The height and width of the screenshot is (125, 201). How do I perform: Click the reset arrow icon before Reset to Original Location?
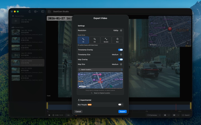point(92,93)
